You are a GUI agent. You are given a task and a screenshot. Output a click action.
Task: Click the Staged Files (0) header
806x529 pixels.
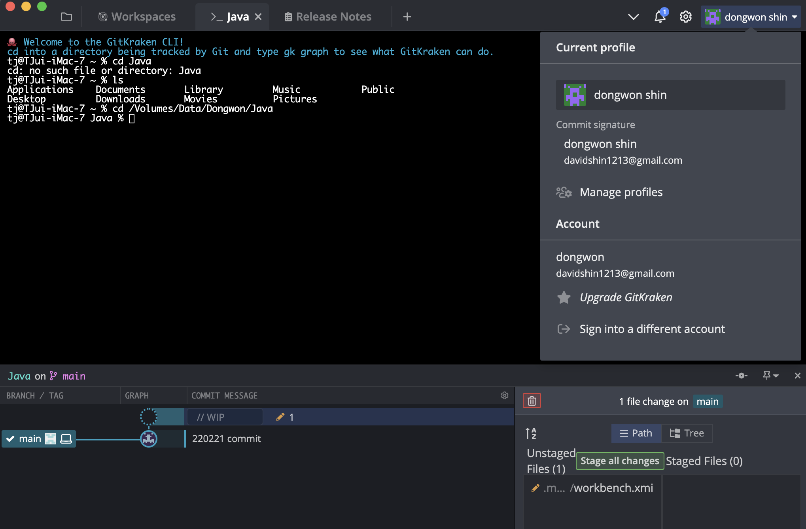[704, 461]
